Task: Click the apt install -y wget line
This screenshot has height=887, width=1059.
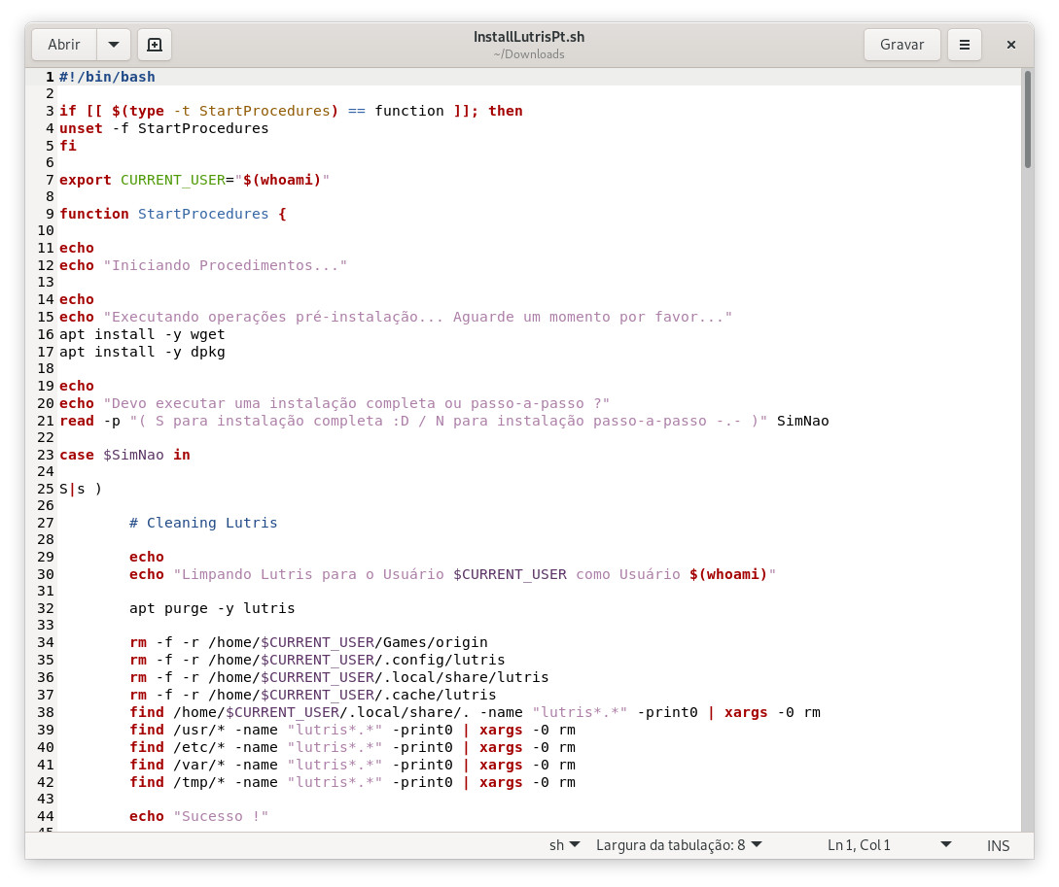Action: pos(143,334)
